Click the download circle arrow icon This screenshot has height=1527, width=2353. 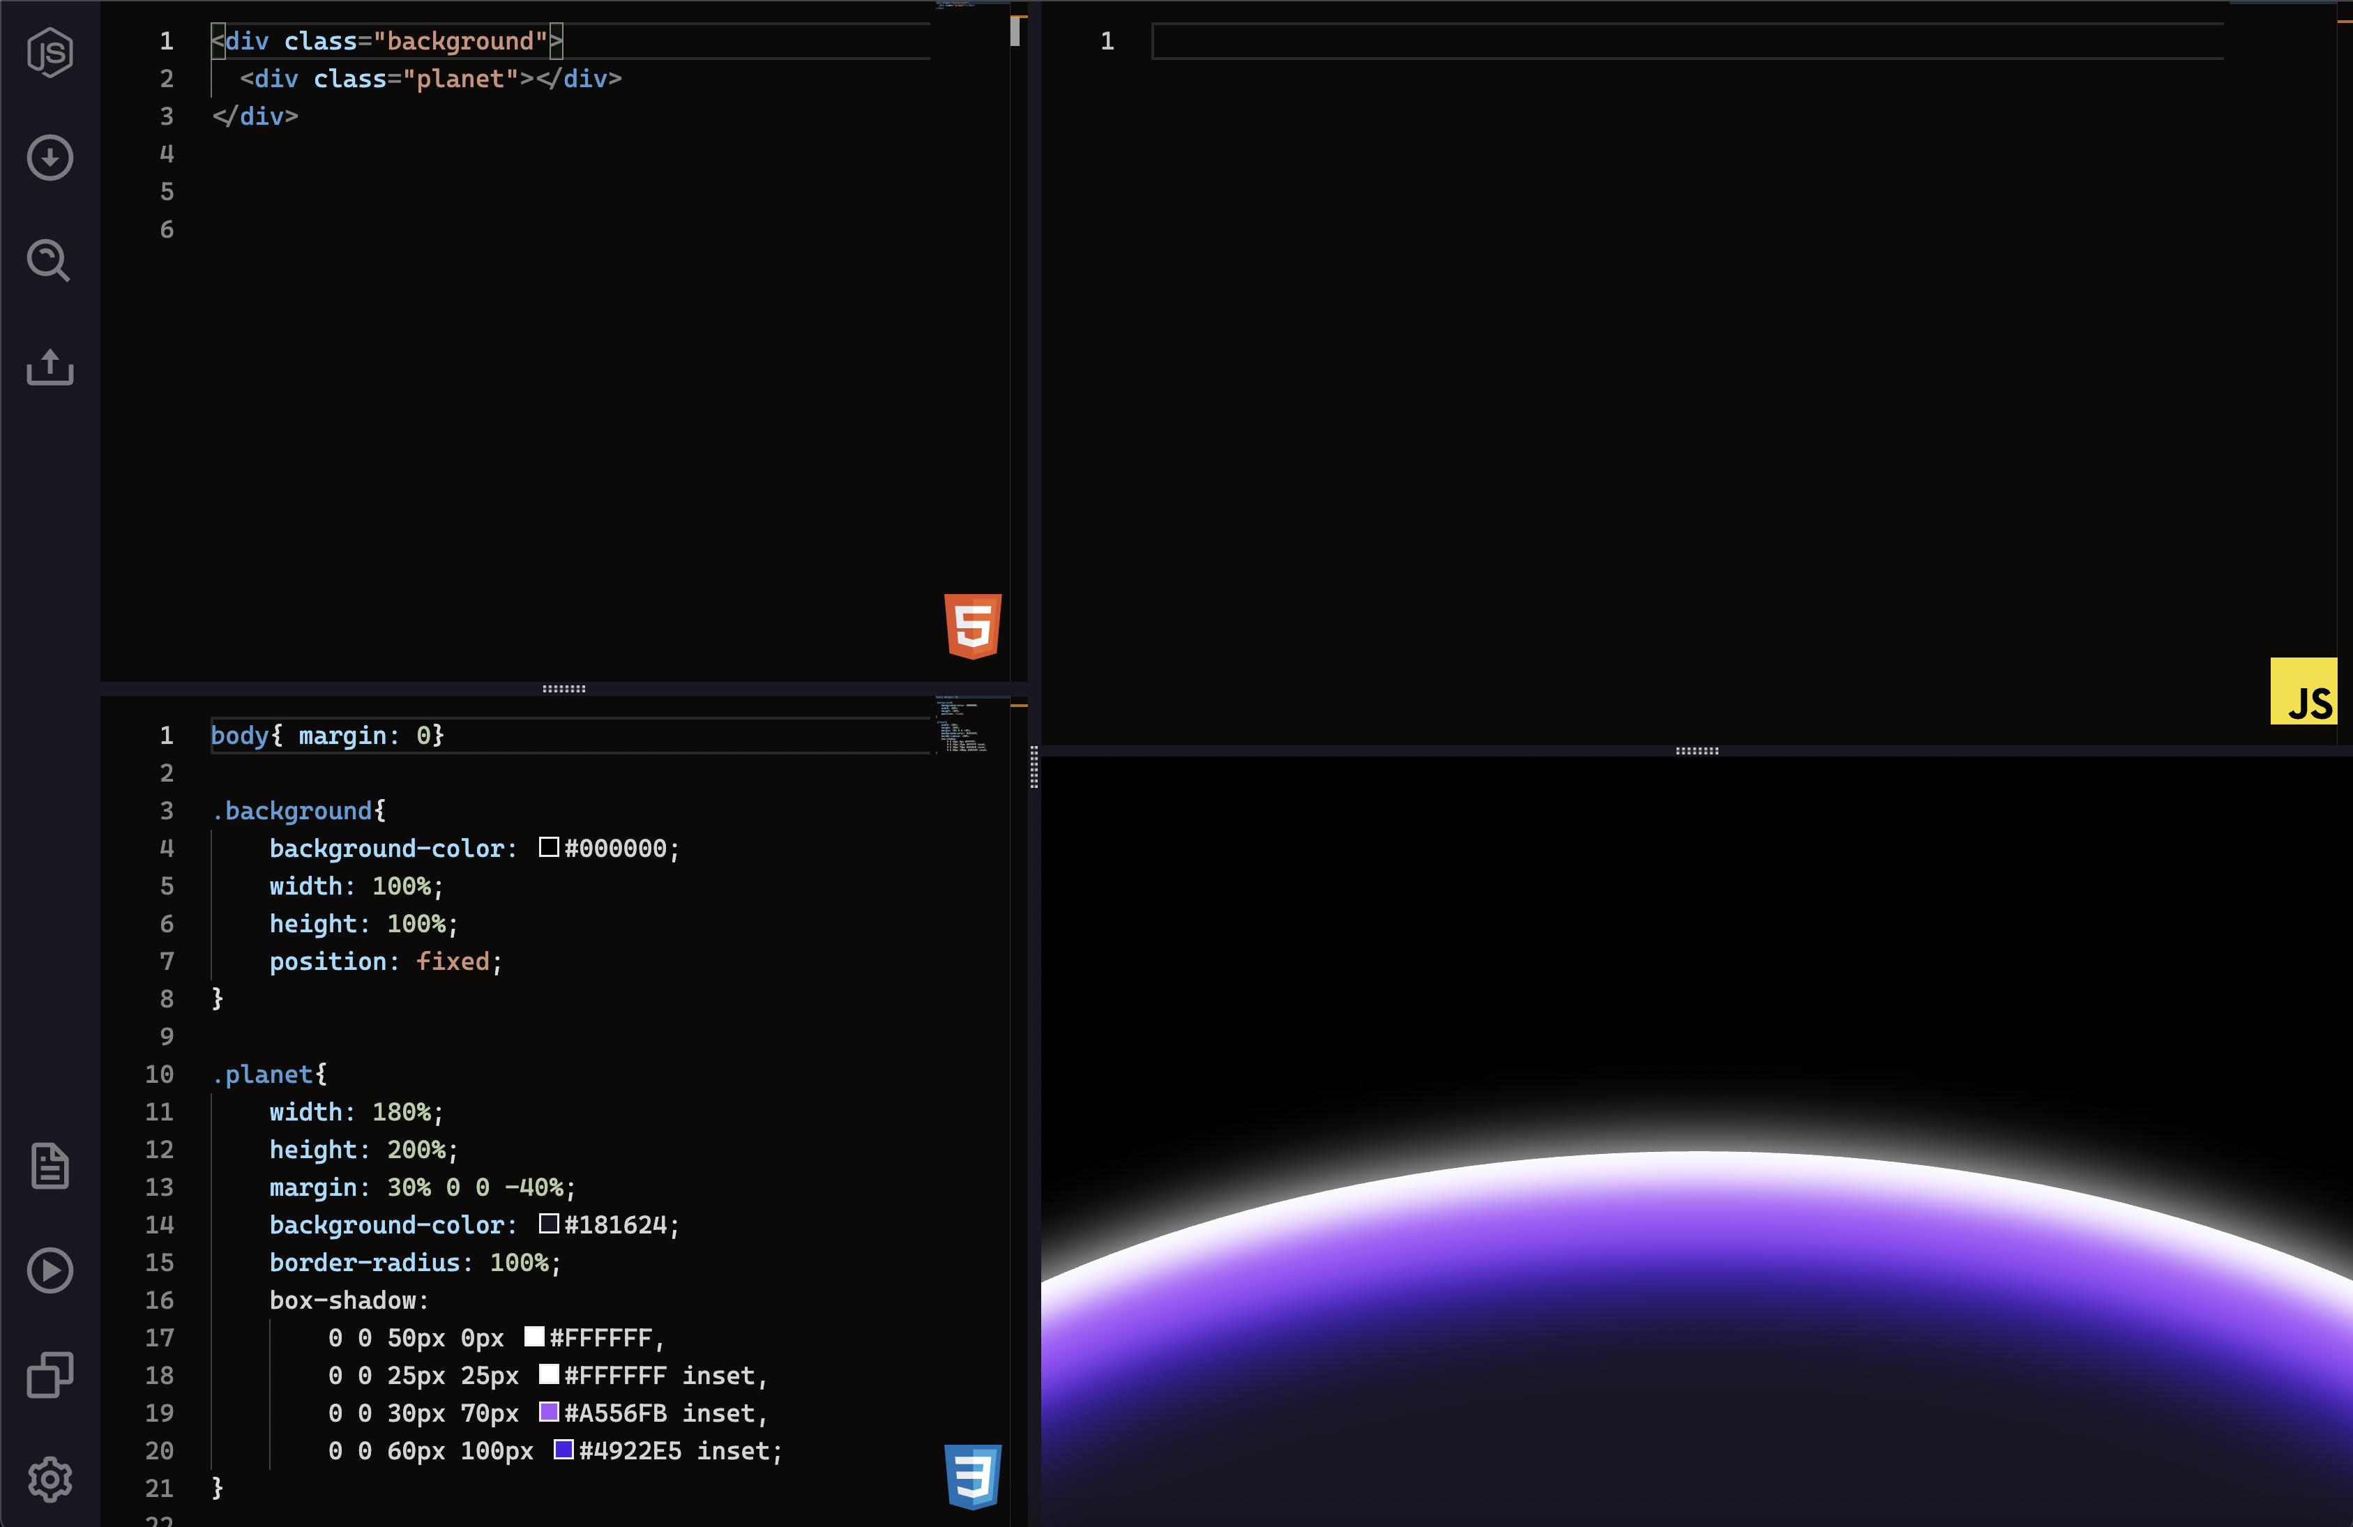pyautogui.click(x=50, y=157)
